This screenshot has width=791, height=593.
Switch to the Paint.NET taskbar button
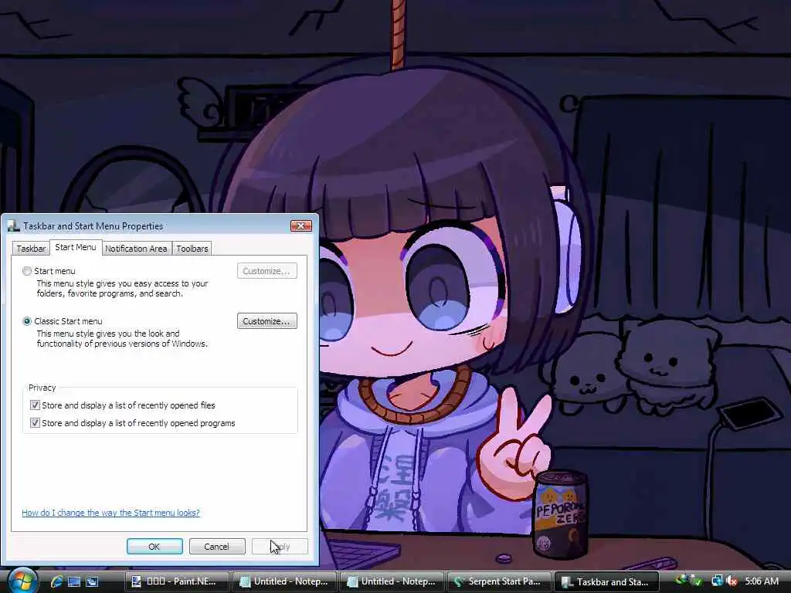tap(176, 581)
